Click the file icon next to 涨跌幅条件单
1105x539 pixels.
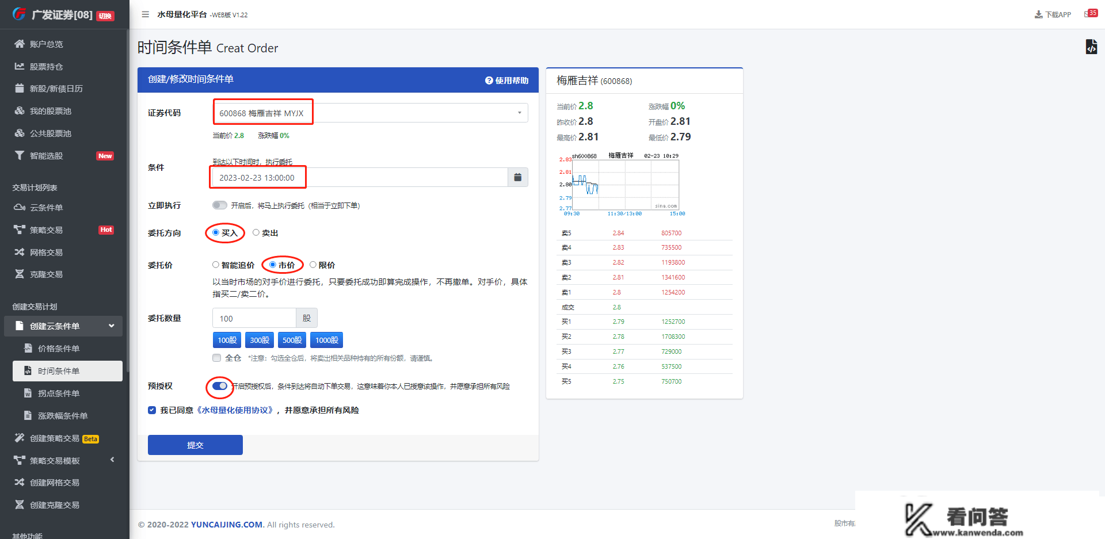click(28, 415)
